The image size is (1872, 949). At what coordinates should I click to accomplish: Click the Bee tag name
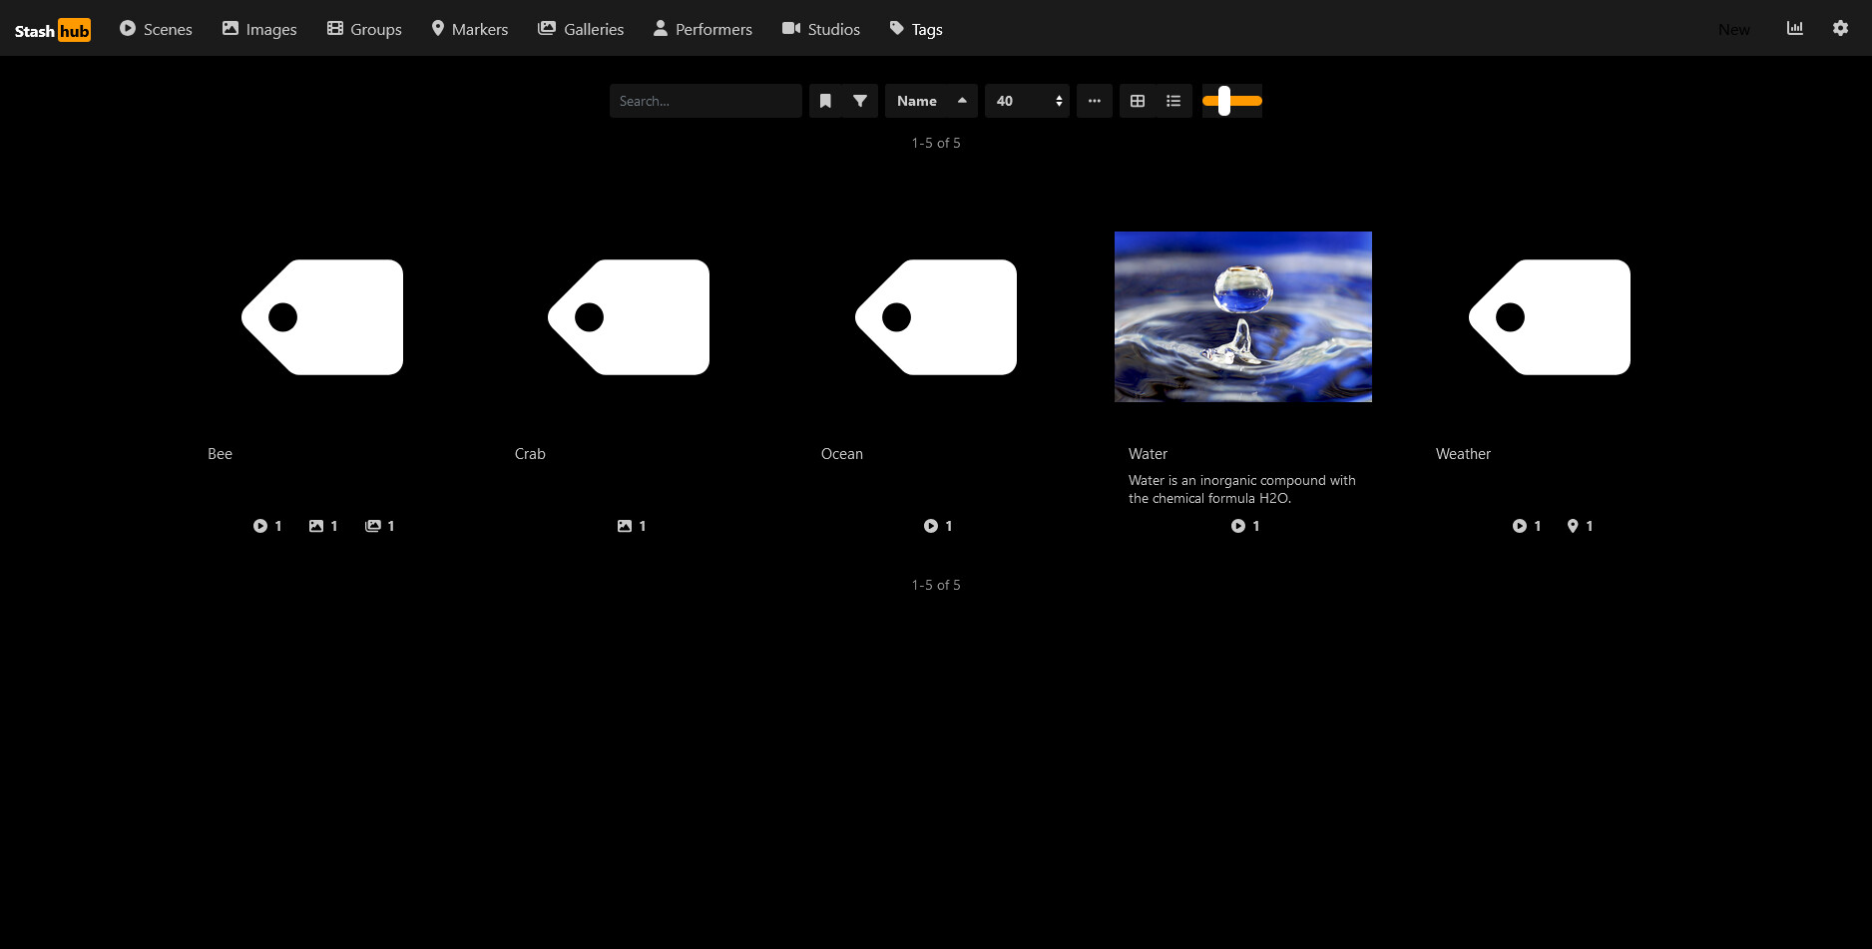pos(220,454)
